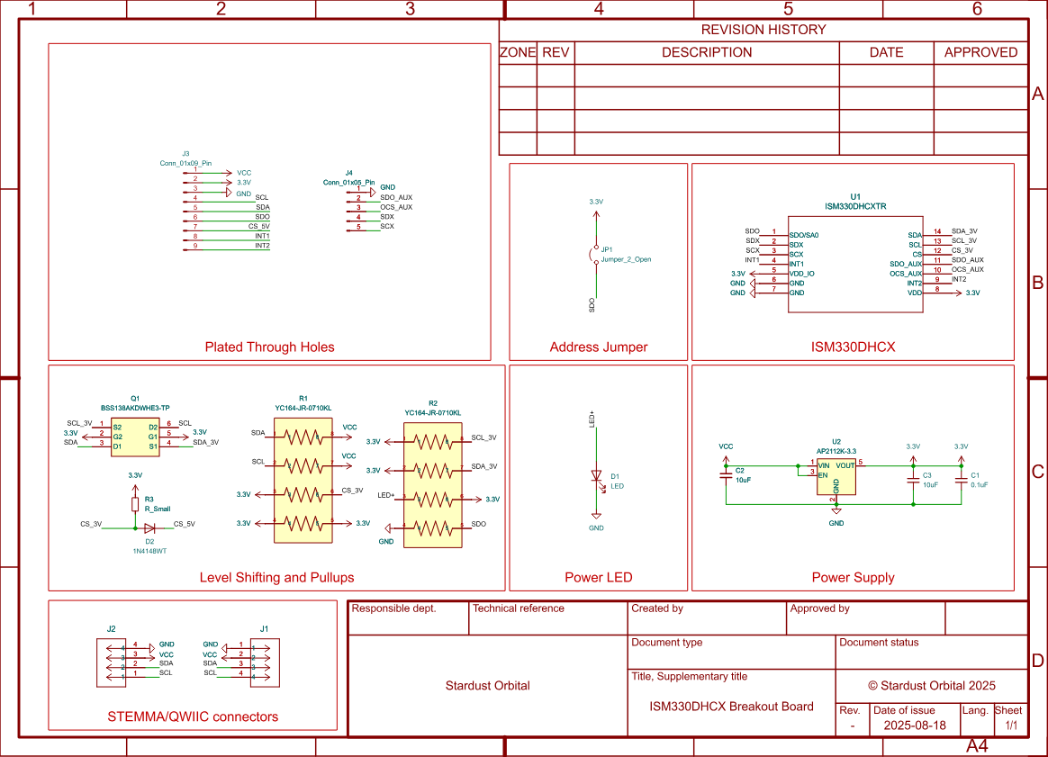Image resolution: width=1048 pixels, height=757 pixels.
Task: Click the J3 Conn_01x09_Pin label
Action: [x=185, y=163]
